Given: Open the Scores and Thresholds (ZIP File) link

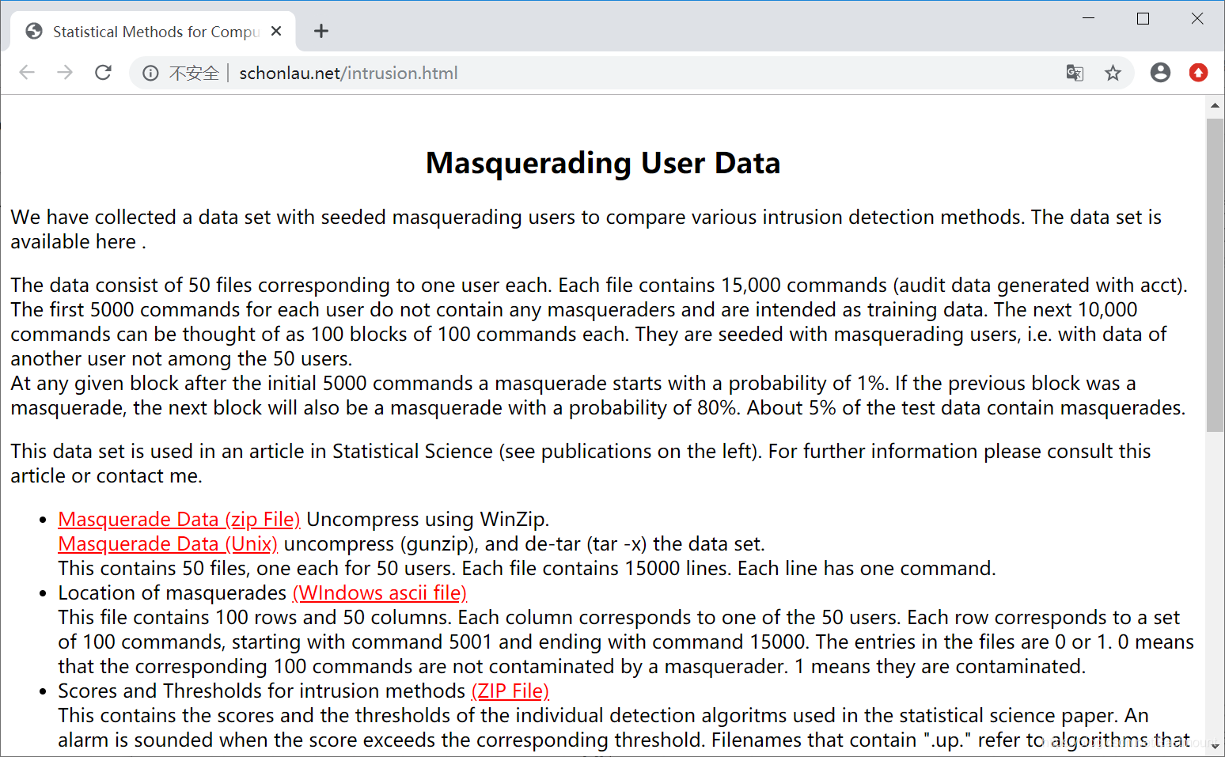Looking at the screenshot, I should 510,691.
